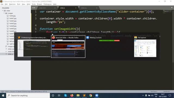Open File Explorer from the taskbar
This screenshot has width=174, height=98.
click(x=78, y=96)
